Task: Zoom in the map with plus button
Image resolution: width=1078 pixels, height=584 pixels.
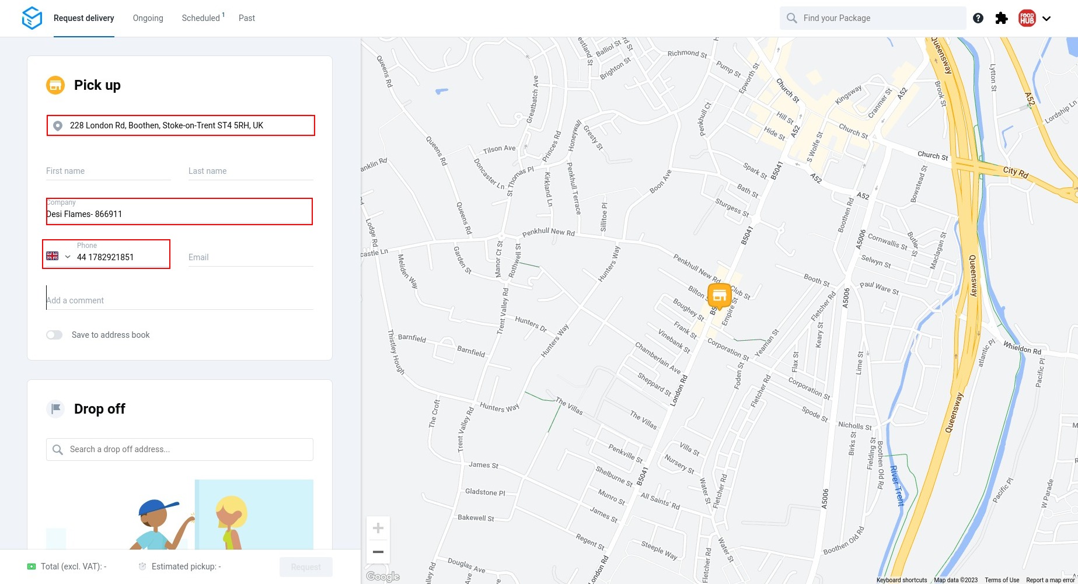Action: tap(378, 529)
